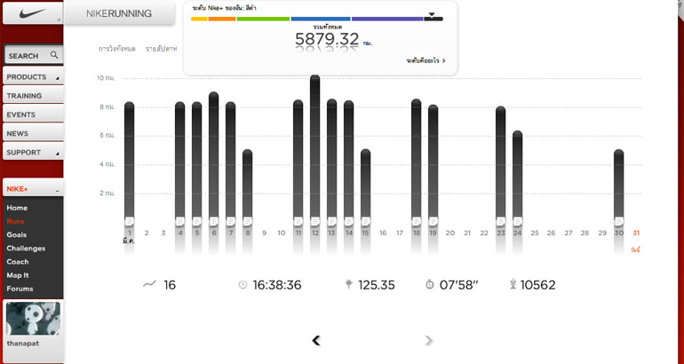The image size is (684, 364).
Task: Click the clock total duration icon
Action: (243, 285)
